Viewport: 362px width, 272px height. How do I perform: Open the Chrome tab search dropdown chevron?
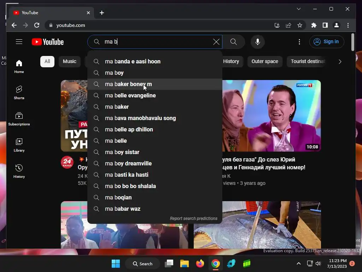(x=298, y=9)
